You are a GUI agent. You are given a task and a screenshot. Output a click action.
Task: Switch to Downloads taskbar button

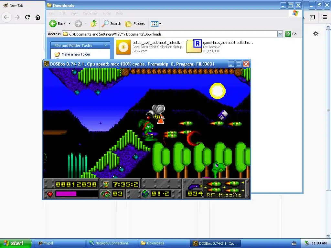[163, 243]
